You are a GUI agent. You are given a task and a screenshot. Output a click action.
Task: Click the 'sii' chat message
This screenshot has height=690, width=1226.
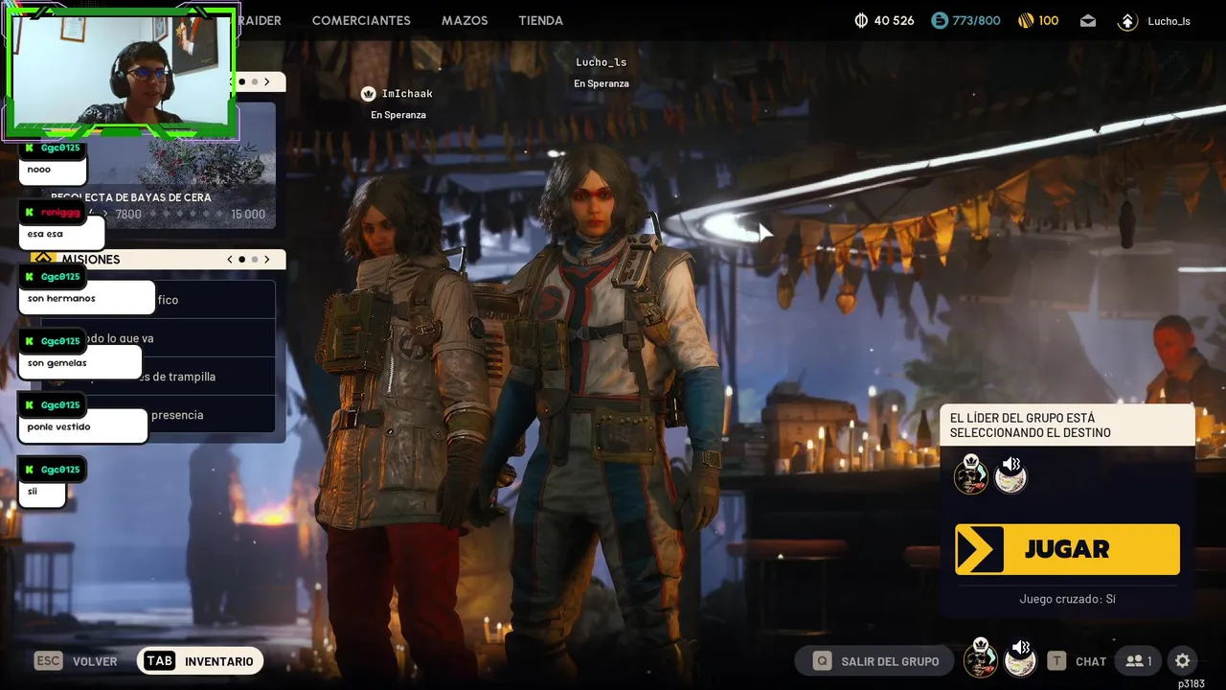click(x=41, y=492)
